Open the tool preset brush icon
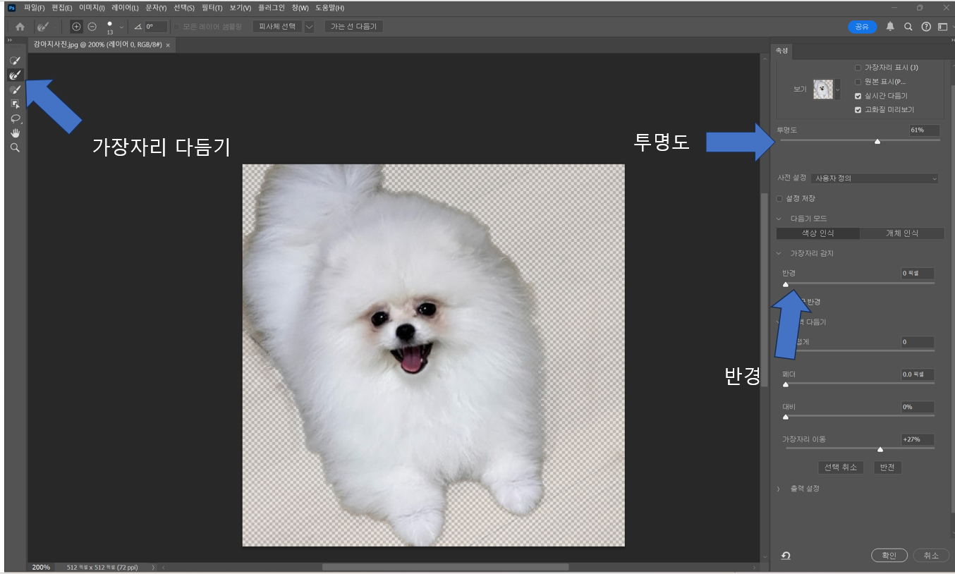The height and width of the screenshot is (574, 955). tap(44, 27)
